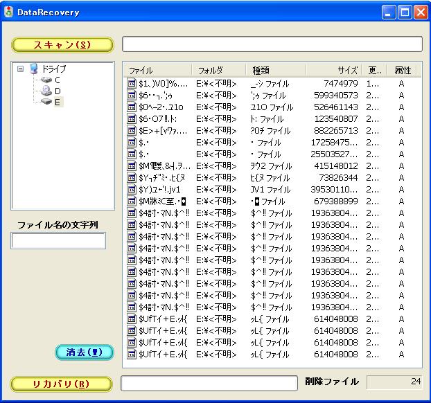Sort by 属性 column header
This screenshot has width=431, height=403.
[402, 71]
